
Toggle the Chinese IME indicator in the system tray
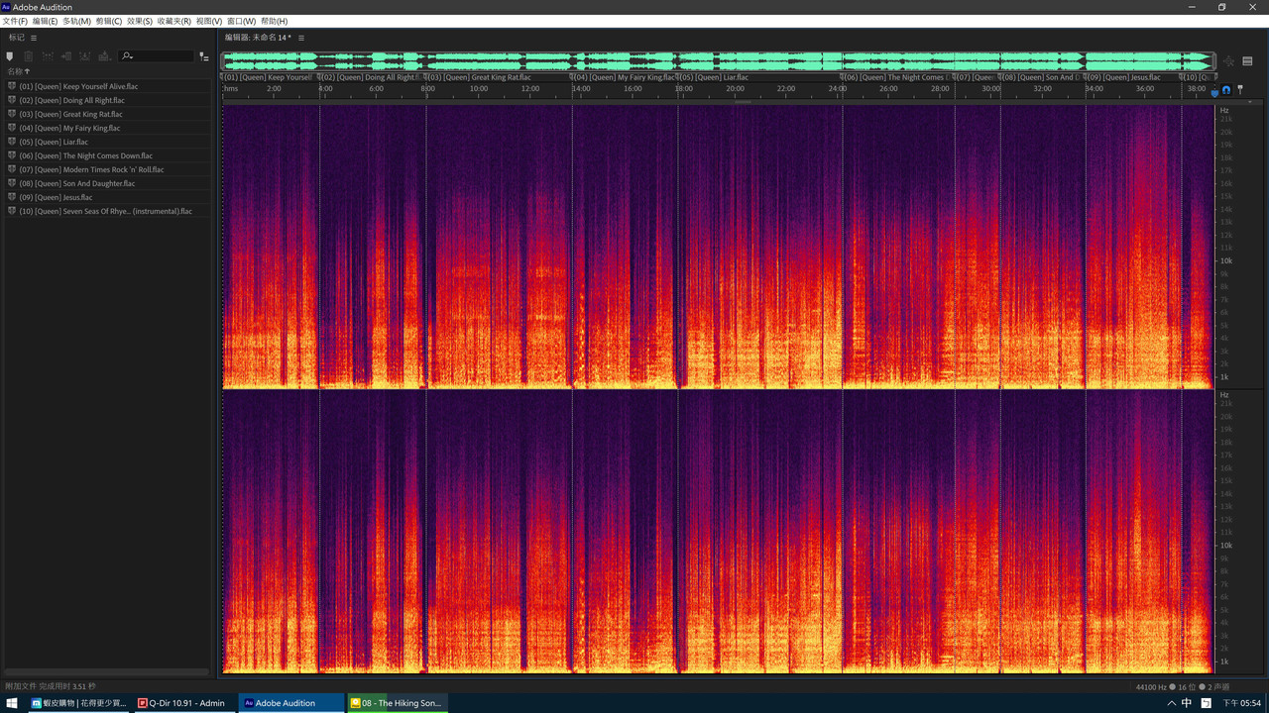[x=1187, y=703]
